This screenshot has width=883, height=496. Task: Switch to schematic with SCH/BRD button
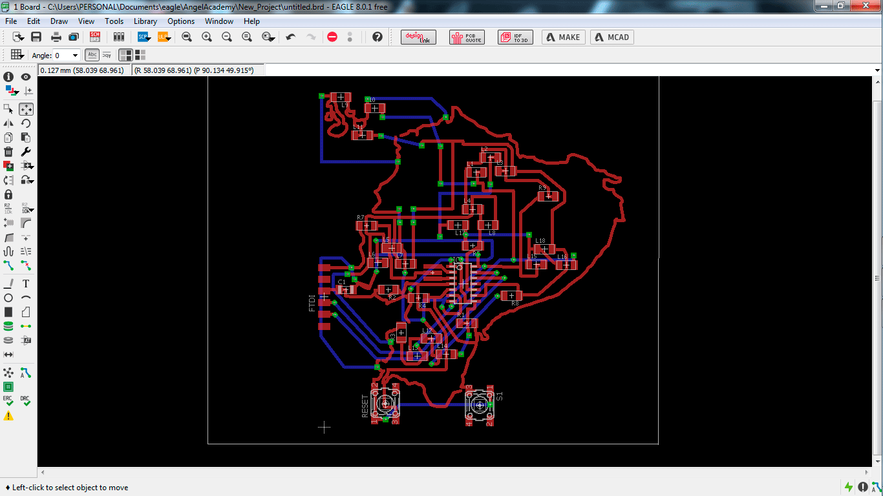(x=95, y=37)
